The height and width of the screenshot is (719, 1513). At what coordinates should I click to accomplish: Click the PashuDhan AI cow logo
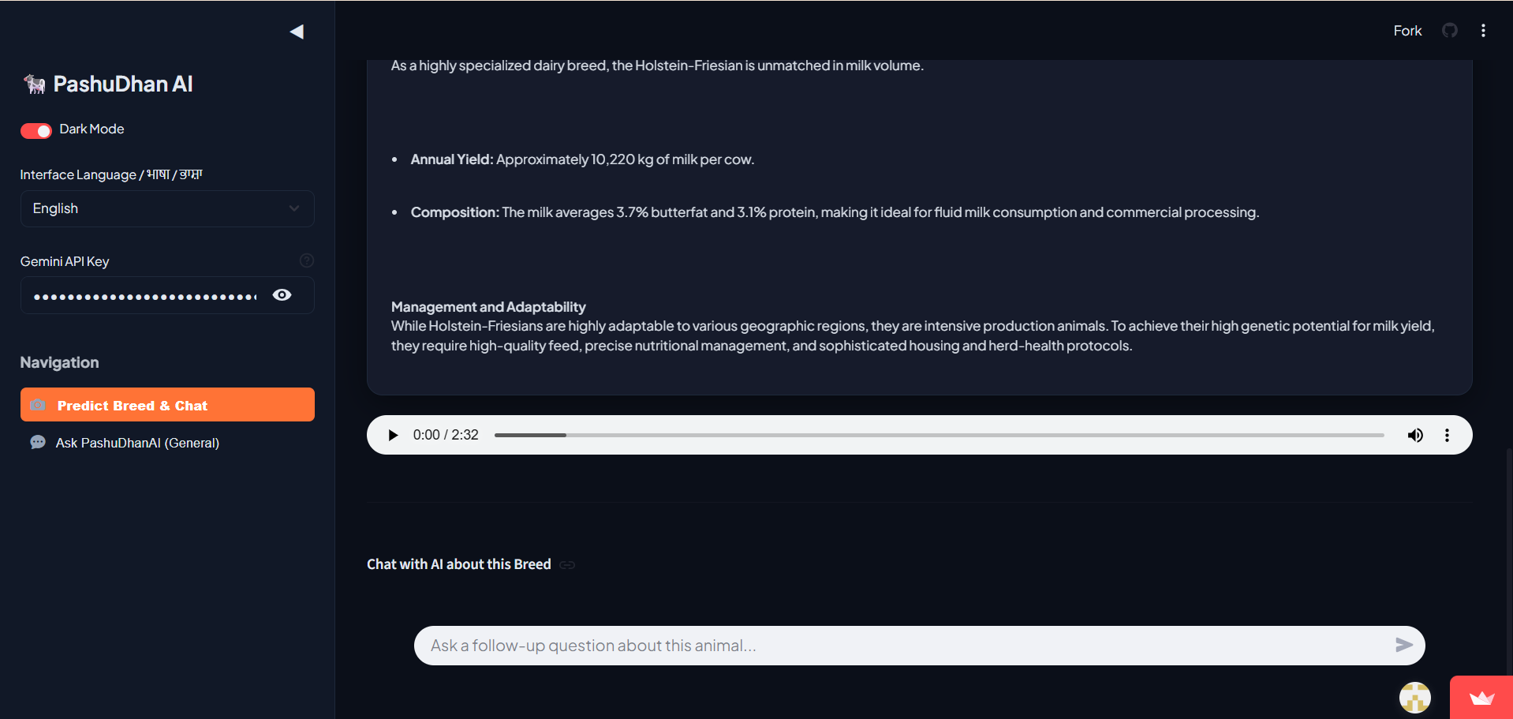tap(34, 84)
